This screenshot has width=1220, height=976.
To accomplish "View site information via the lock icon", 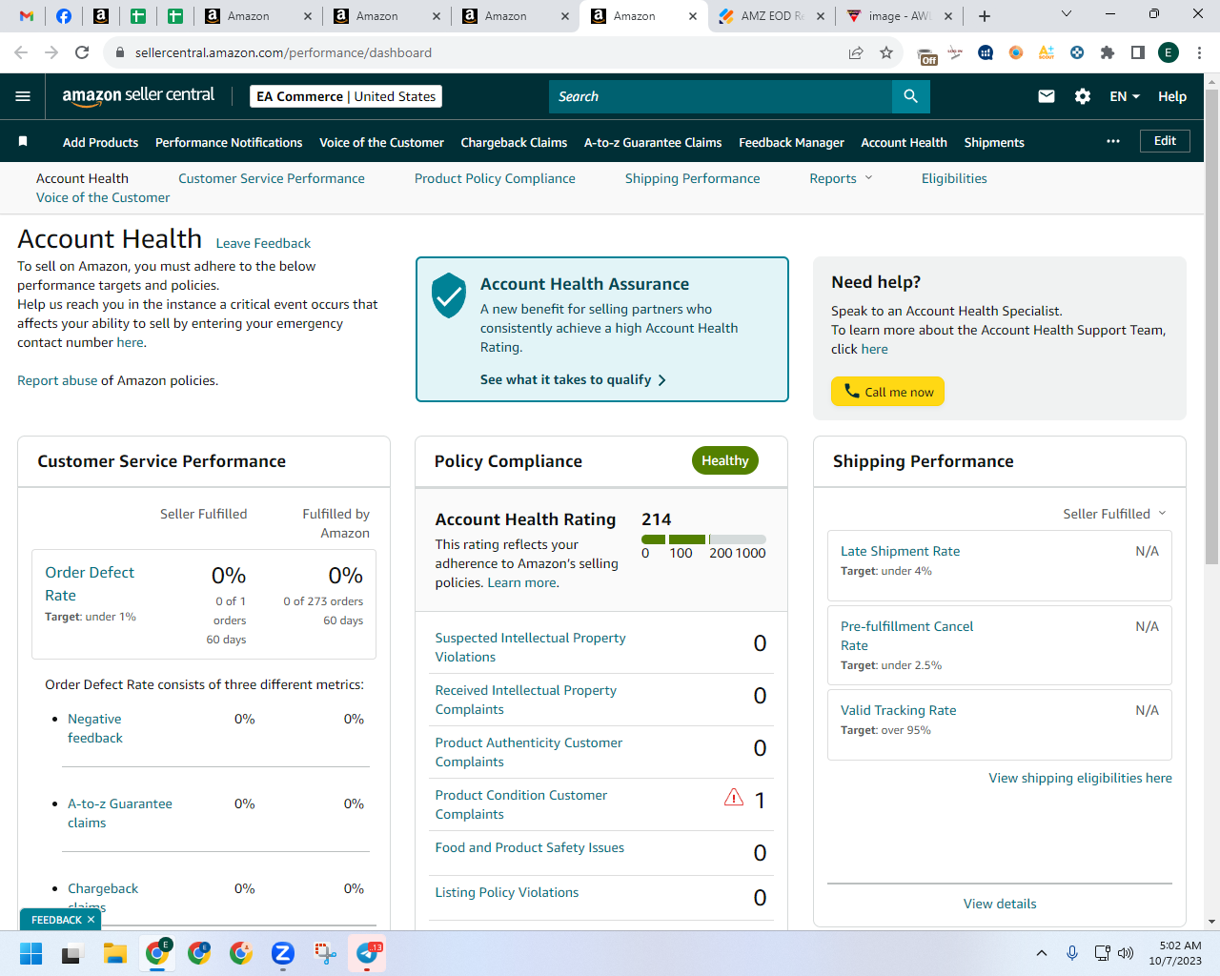I will click(x=120, y=52).
